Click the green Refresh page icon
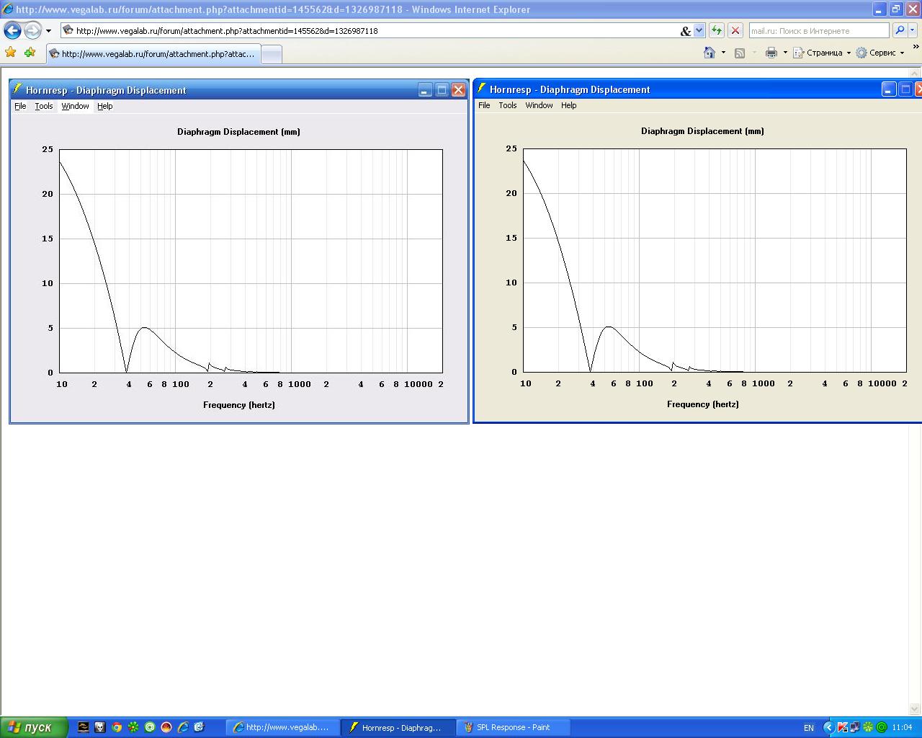Screen dimensions: 922x738 (x=716, y=30)
